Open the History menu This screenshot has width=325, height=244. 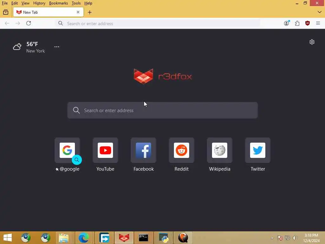tap(39, 3)
